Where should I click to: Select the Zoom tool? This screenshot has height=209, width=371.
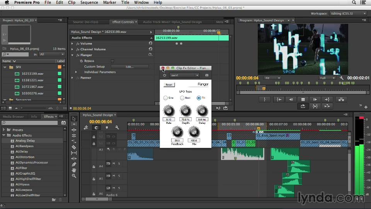pos(74,176)
